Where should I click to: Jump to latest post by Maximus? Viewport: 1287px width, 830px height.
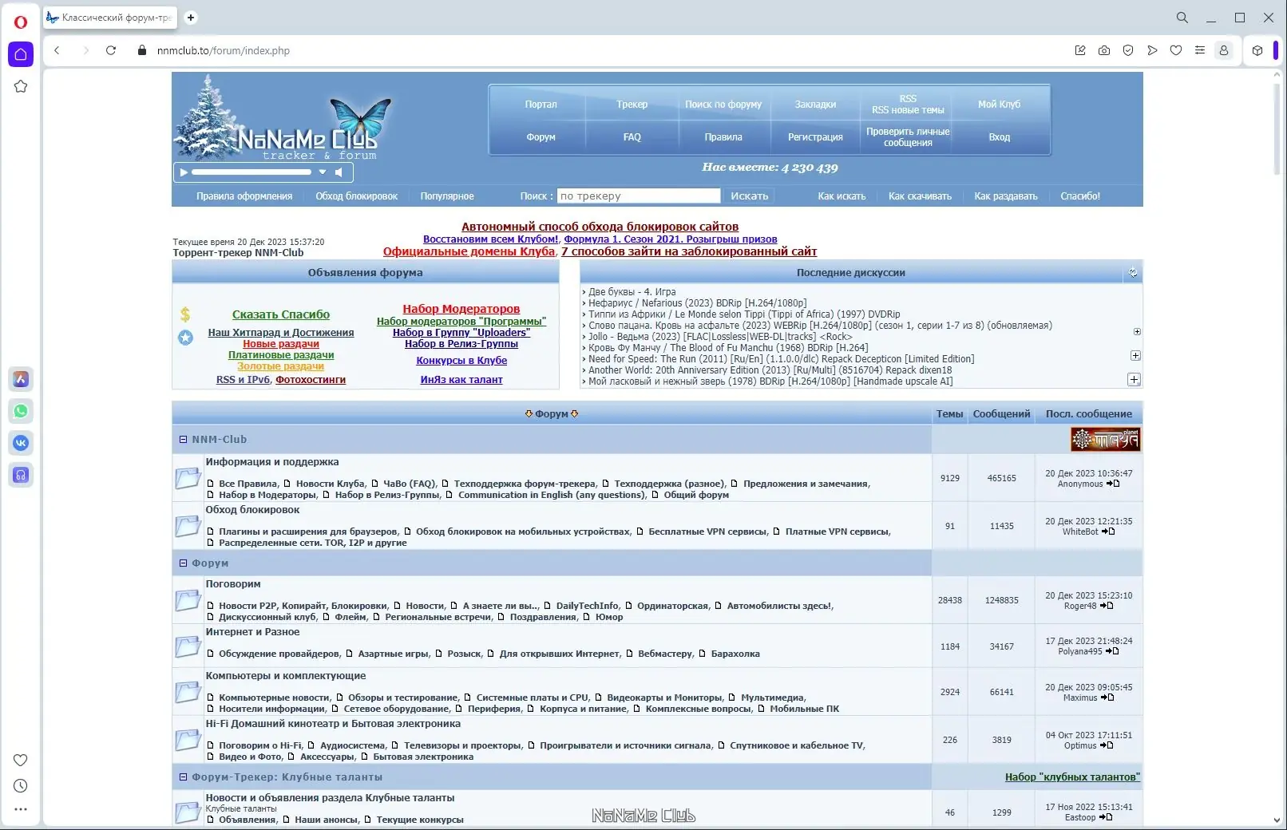click(1107, 698)
